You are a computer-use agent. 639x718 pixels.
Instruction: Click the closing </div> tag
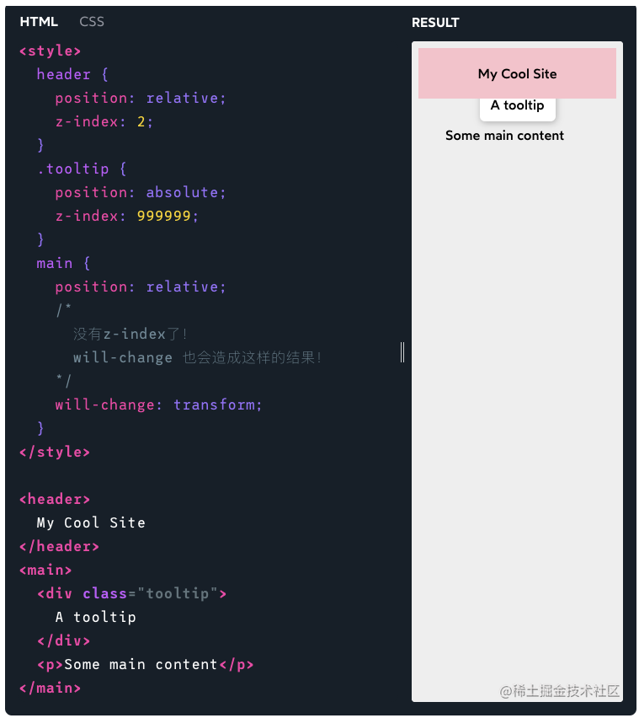click(x=64, y=640)
